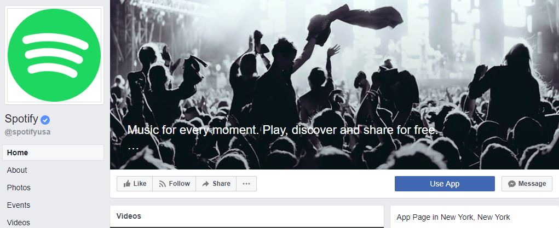The width and height of the screenshot is (559, 228).
Task: Click the blue Use App button
Action: (445, 184)
